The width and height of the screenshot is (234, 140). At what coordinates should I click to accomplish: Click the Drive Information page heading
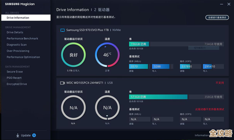(x=72, y=10)
